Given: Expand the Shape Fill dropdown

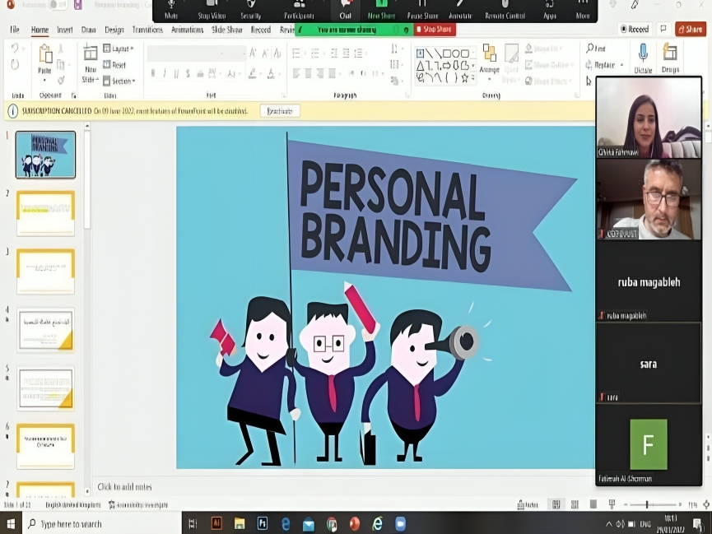Looking at the screenshot, I should point(544,48).
